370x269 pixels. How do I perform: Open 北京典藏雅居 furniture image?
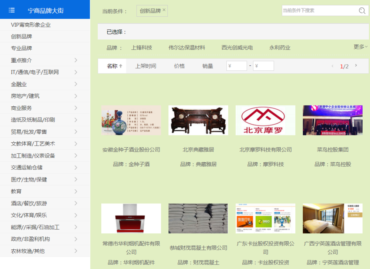[198, 120]
